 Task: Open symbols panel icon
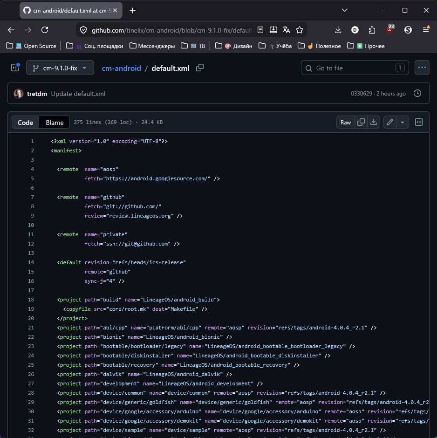coord(418,123)
